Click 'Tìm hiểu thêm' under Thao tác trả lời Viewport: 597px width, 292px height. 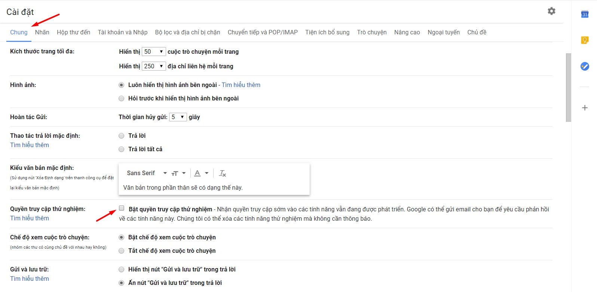click(30, 145)
